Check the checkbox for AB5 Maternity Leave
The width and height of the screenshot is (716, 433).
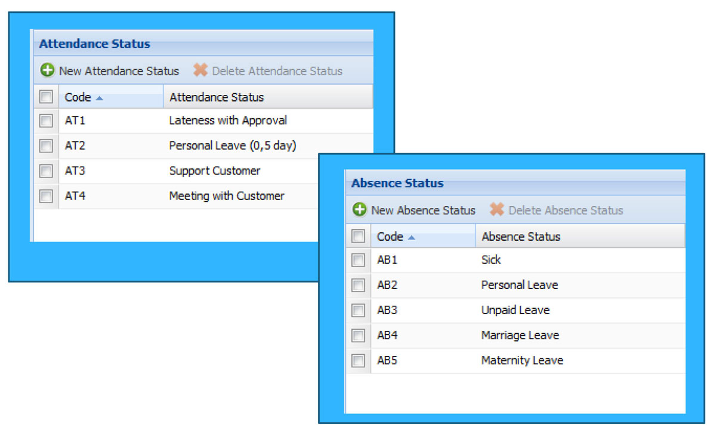click(x=357, y=360)
